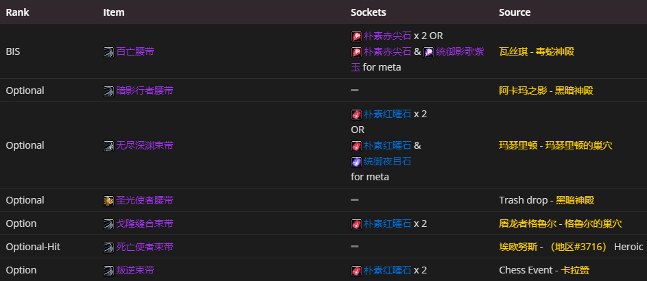Open the 屠龙者格鲁尔 boss link
Image resolution: width=647 pixels, height=281 pixels.
(526, 223)
